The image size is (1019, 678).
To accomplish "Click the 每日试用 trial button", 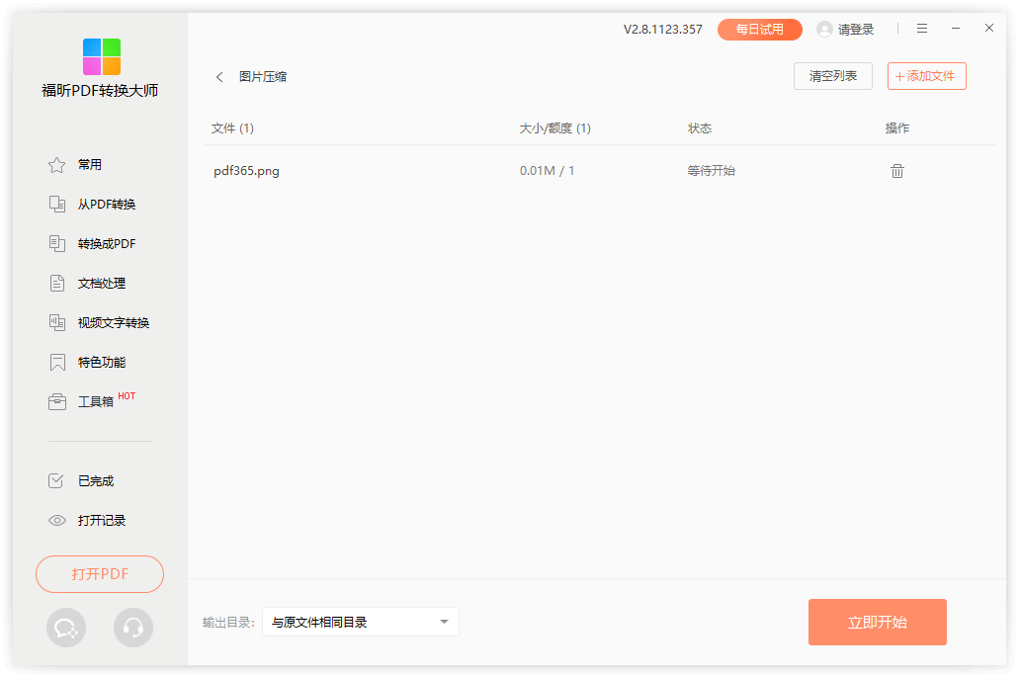I will pos(760,30).
